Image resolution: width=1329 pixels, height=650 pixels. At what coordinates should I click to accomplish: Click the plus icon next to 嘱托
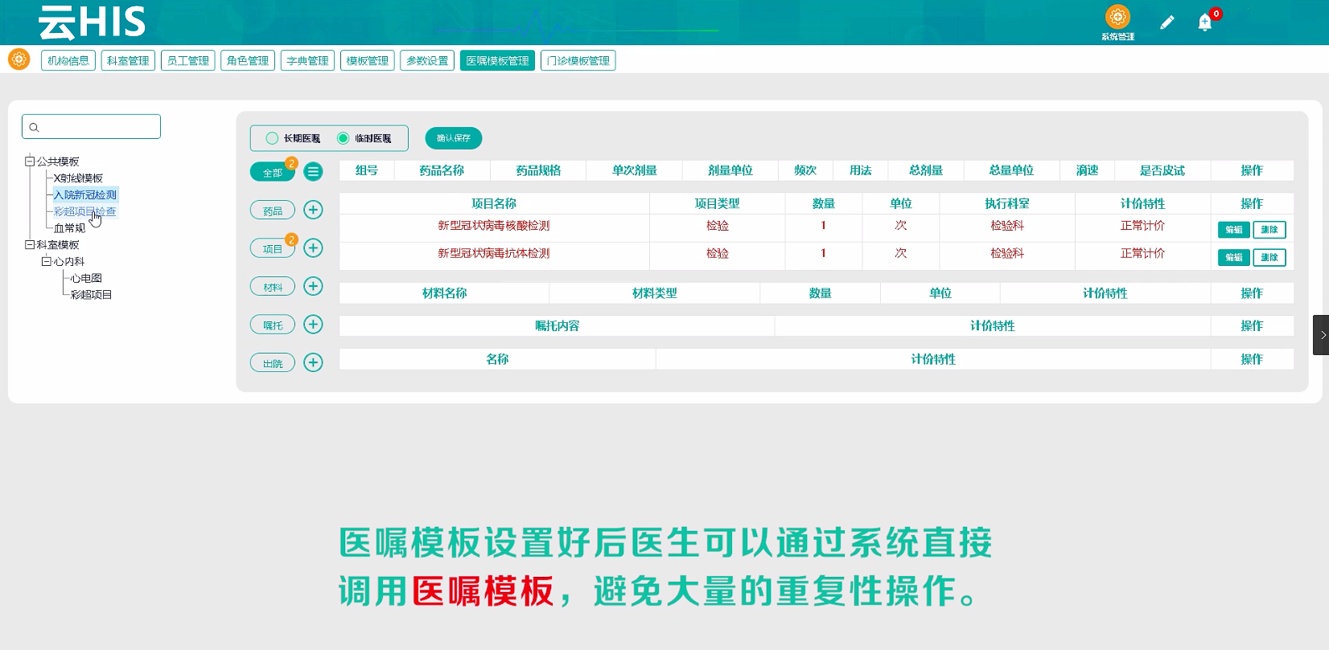[x=313, y=324]
